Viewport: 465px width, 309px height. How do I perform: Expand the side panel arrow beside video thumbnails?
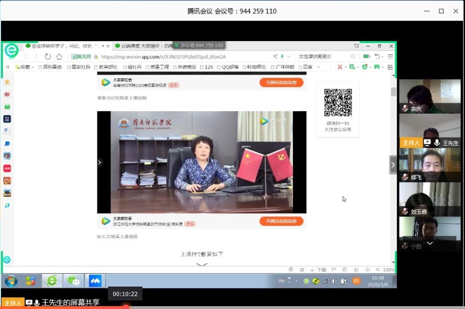[x=393, y=165]
